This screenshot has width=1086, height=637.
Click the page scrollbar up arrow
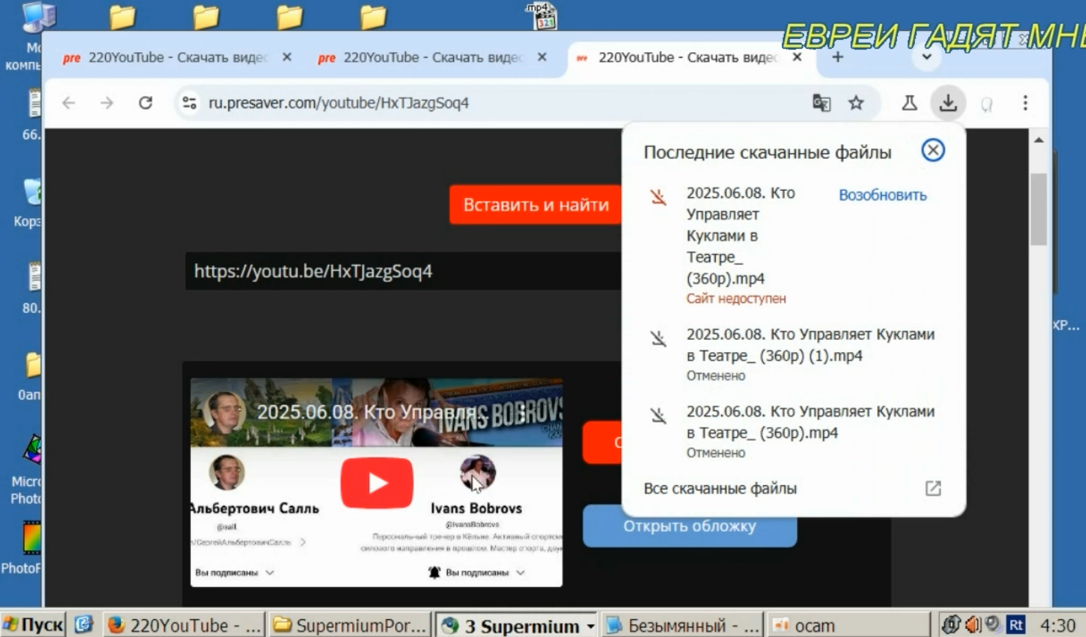(x=1039, y=140)
